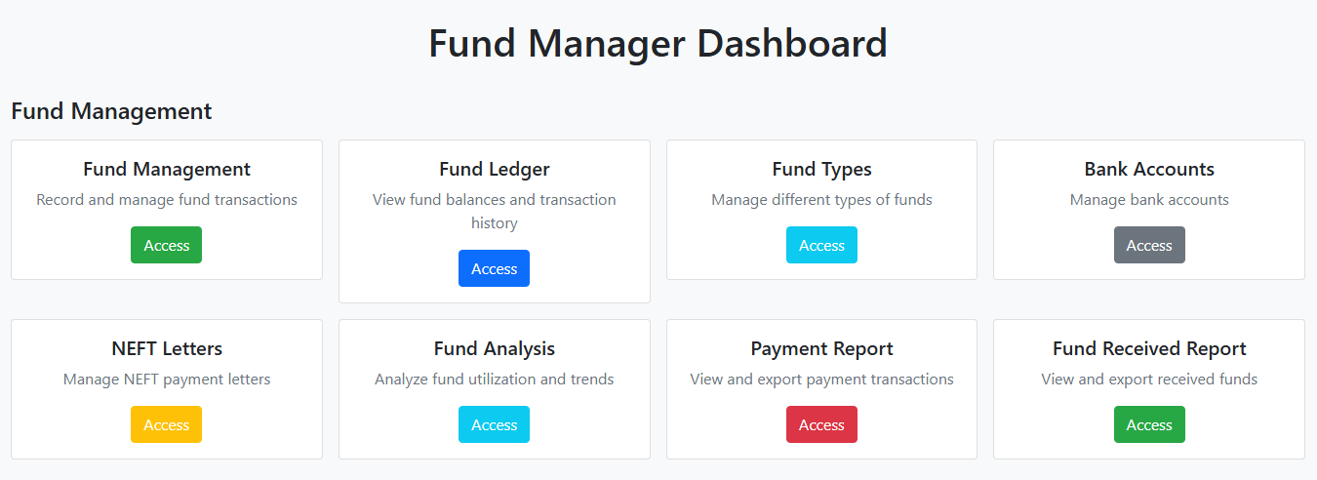Select the Bank Accounts card heading
Viewport: 1317px width, 480px height.
(x=1149, y=170)
